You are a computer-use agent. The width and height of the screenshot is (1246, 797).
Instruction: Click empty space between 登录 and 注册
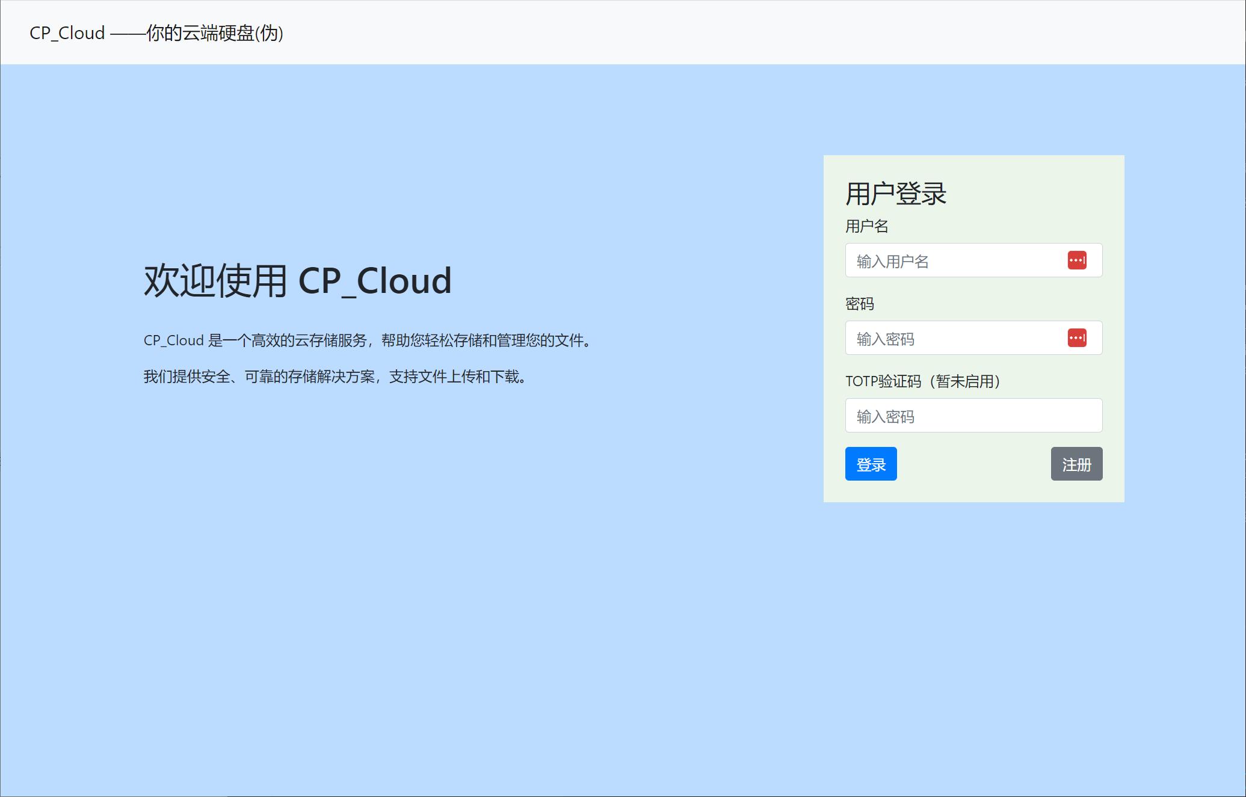point(973,464)
